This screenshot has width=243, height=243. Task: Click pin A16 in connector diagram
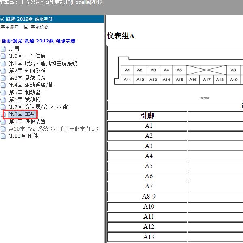point(193,80)
